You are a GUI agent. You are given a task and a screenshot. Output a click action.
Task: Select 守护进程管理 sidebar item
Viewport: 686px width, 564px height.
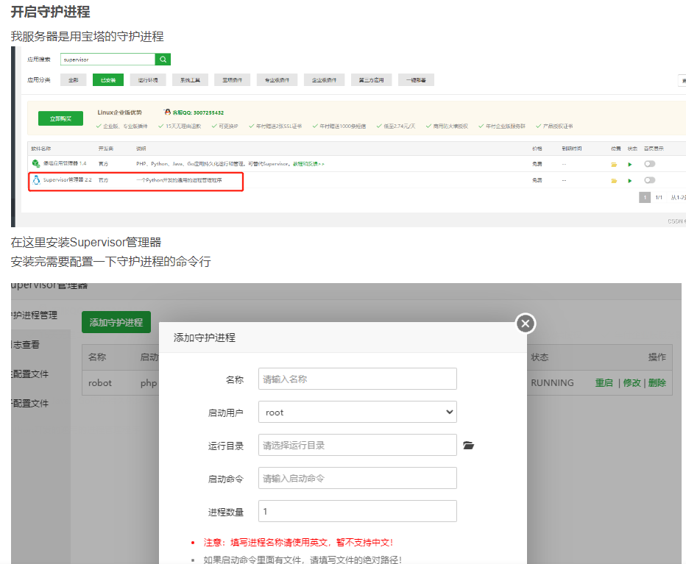click(34, 315)
